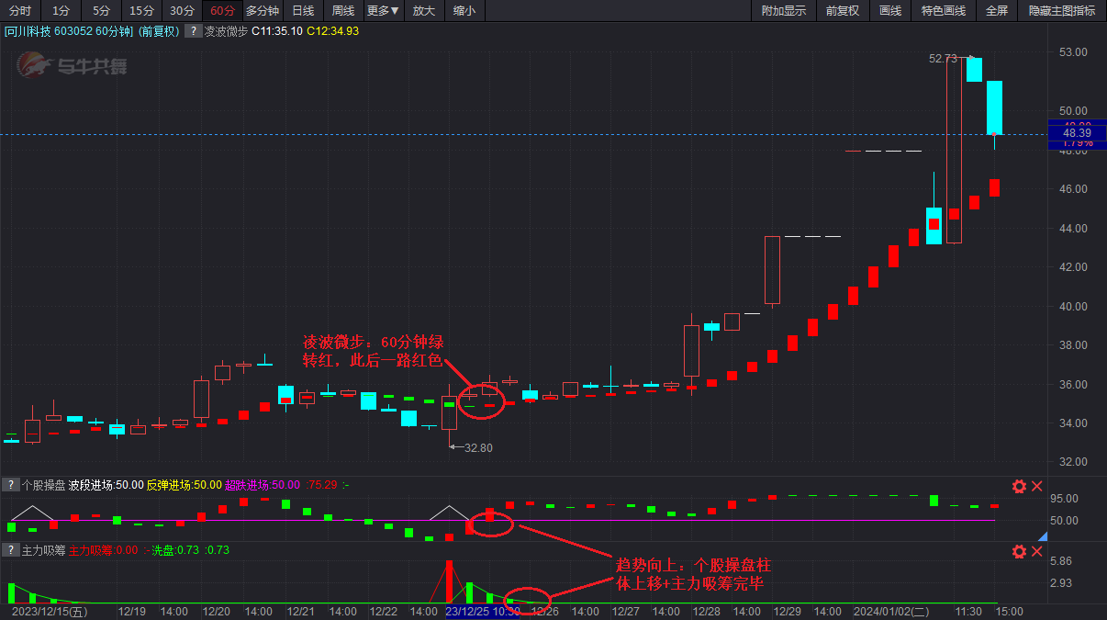Click the 波段进场:50.00 value
1107x620 pixels.
(106, 485)
